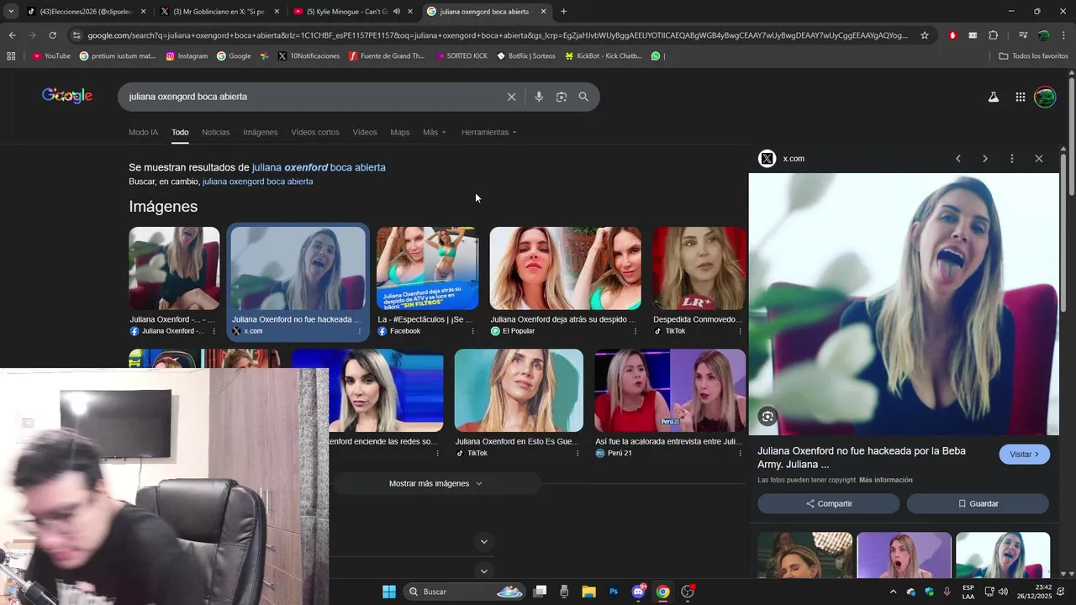Select the El Popular image thumbnail

coord(565,268)
